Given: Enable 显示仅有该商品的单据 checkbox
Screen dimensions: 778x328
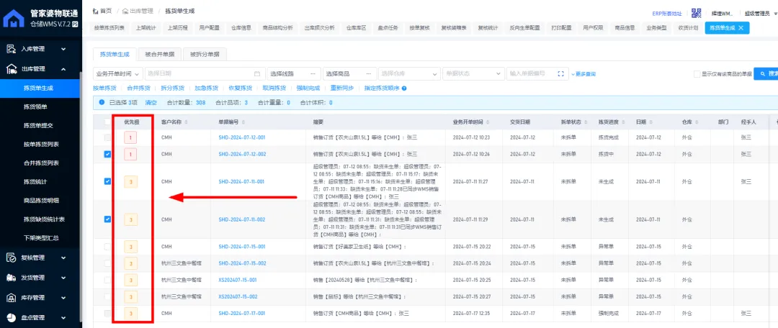Looking at the screenshot, I should point(697,73).
